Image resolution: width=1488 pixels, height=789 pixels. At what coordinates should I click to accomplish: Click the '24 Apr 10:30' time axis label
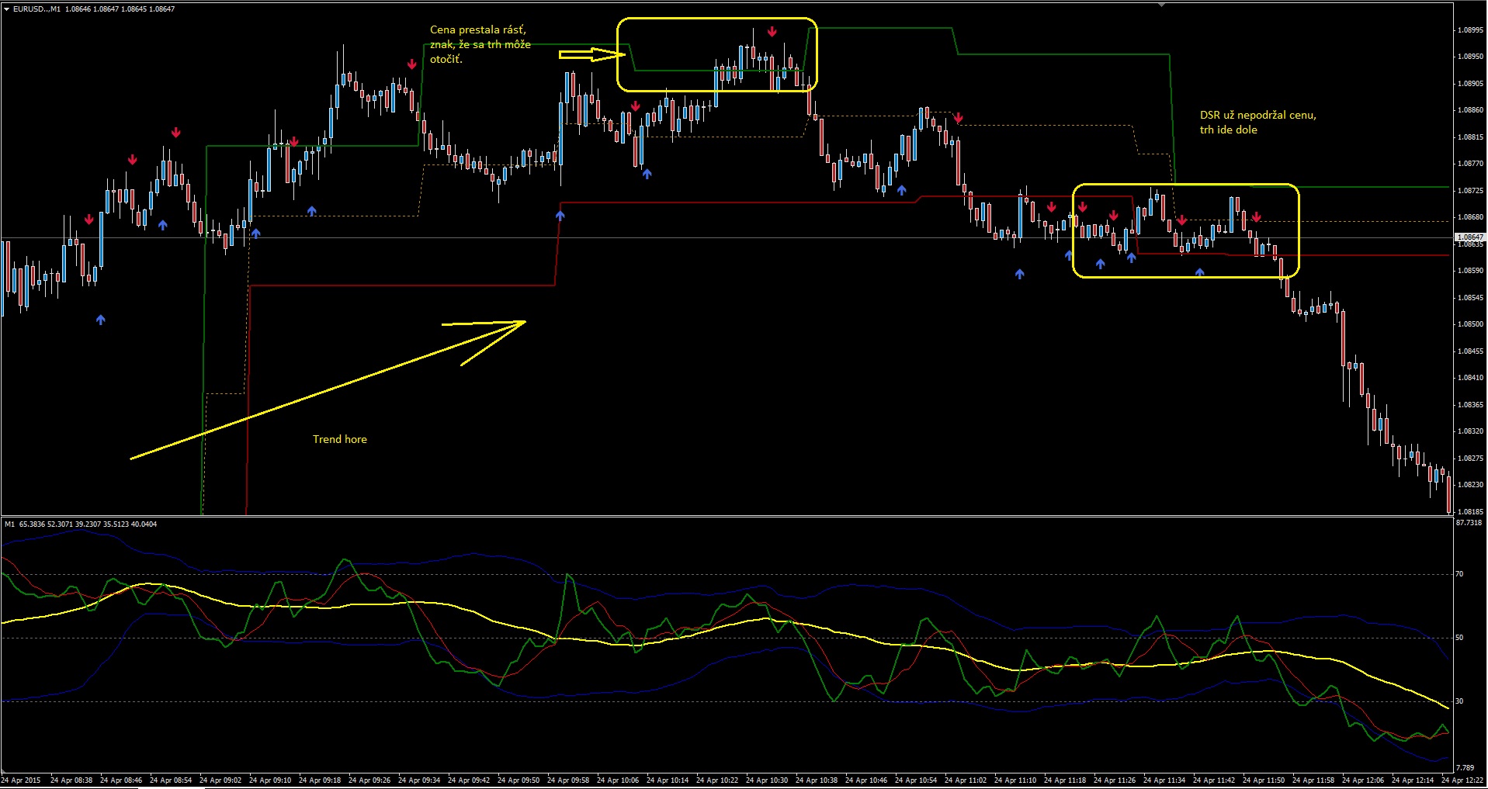766,780
